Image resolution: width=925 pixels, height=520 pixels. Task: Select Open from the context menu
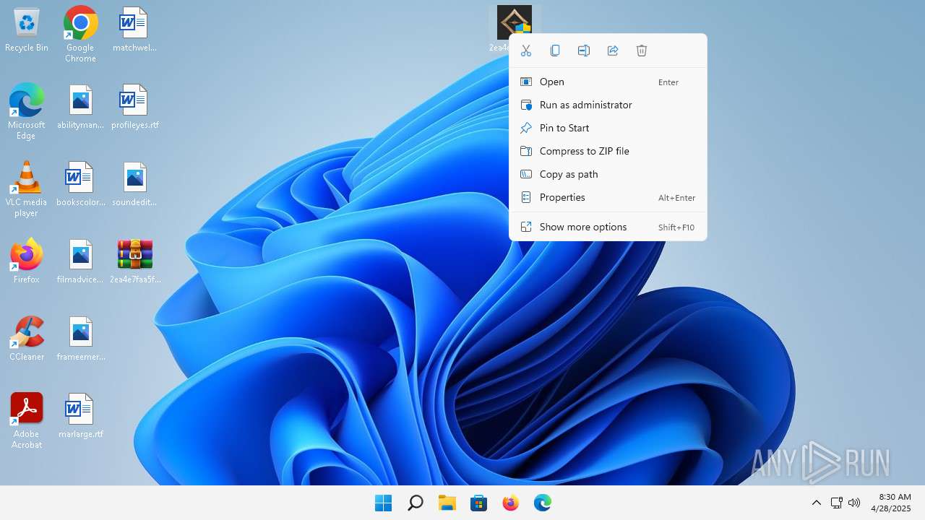pos(608,82)
